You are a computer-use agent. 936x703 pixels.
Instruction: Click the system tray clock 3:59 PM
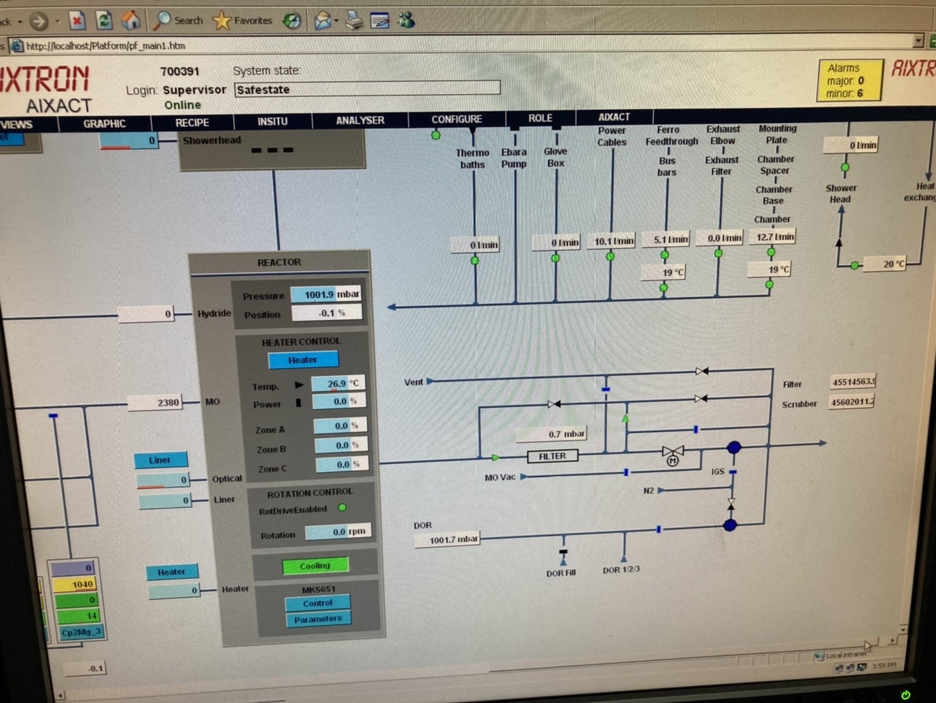coord(884,666)
